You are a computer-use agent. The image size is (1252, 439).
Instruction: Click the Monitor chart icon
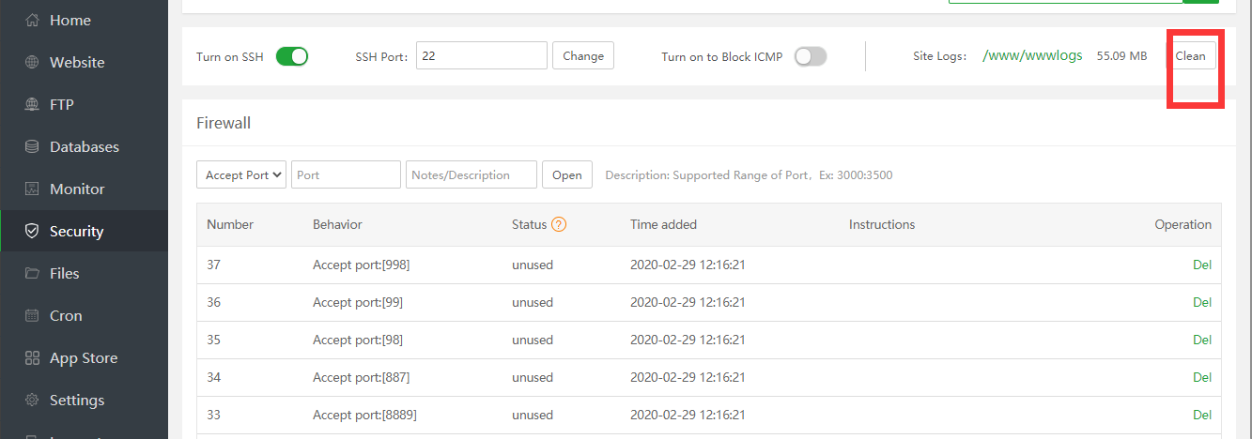32,189
